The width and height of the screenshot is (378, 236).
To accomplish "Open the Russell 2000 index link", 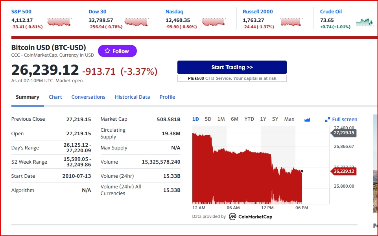I will click(258, 11).
